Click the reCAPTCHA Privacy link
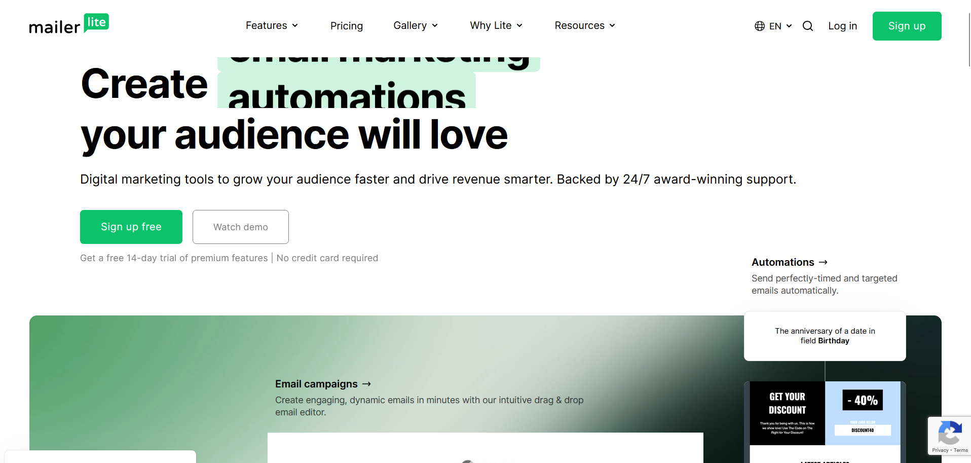 click(940, 450)
